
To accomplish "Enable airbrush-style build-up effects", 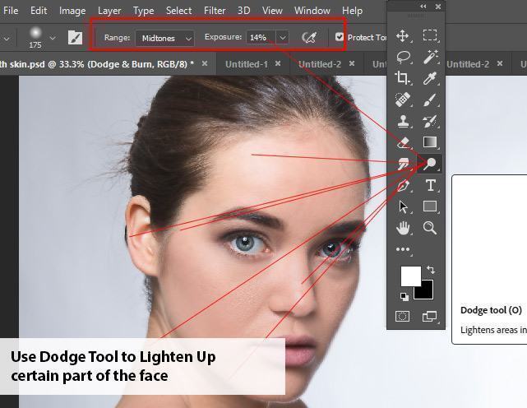I will pos(309,38).
